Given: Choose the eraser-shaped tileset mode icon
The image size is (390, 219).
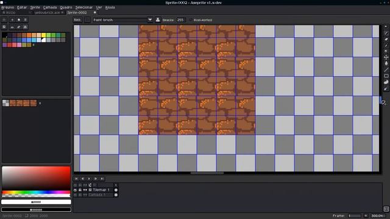Looking at the screenshot, I should pos(19,27).
